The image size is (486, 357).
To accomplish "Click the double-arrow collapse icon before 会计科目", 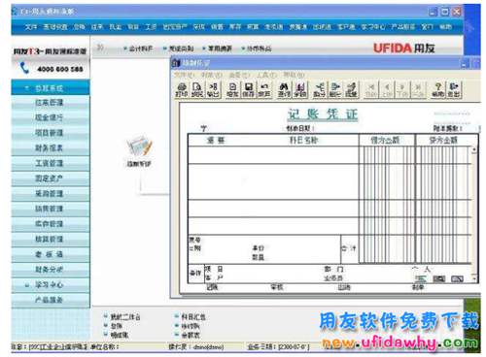I will pos(100,48).
